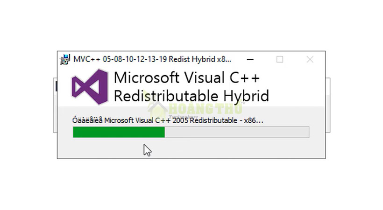Click the empty grey area below progress bar
This screenshot has width=383, height=210.
(x=191, y=148)
